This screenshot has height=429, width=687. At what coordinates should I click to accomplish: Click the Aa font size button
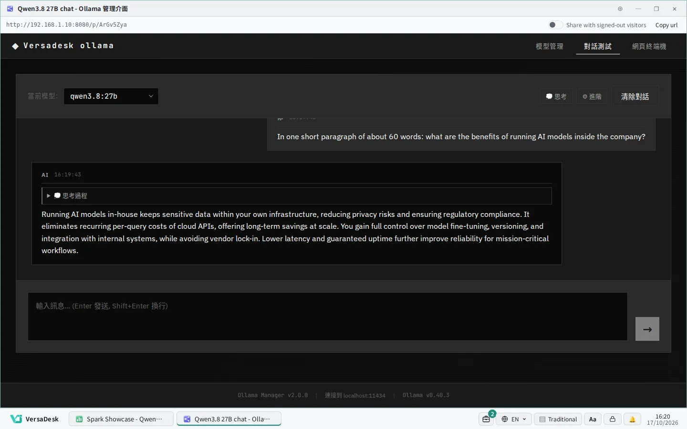(x=593, y=419)
